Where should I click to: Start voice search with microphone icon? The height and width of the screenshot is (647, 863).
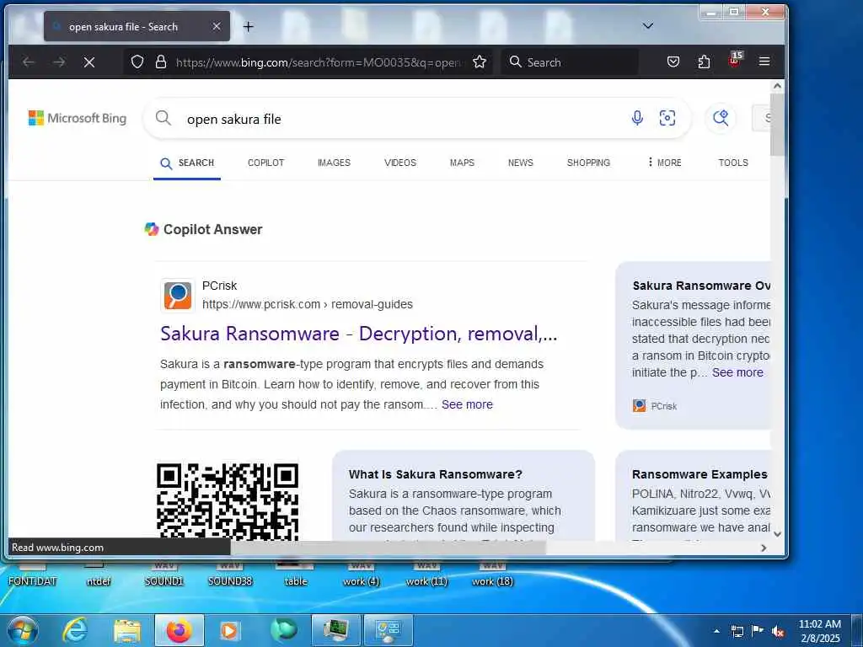[x=637, y=118]
